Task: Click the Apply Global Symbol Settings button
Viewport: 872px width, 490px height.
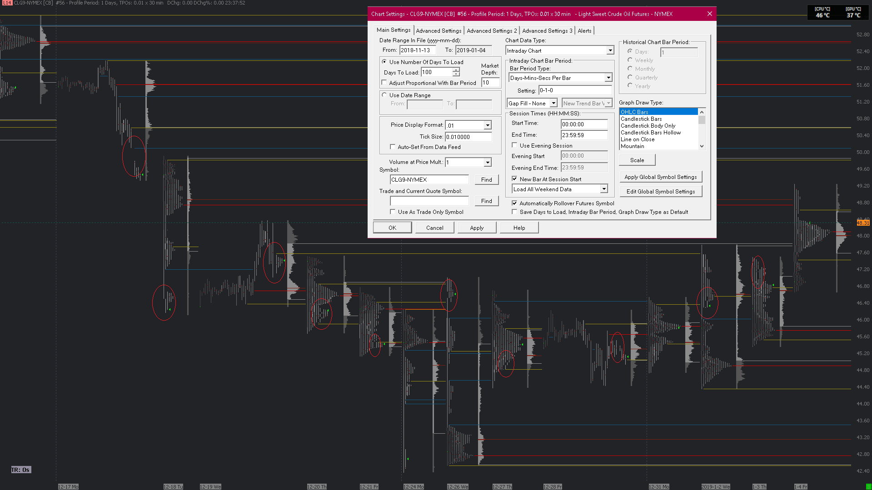Action: [660, 177]
